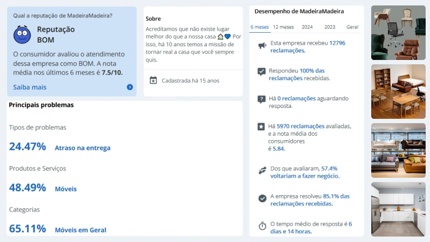
Task: Click the checkmark speech icon beside Respondeu 100%
Action: tap(261, 71)
